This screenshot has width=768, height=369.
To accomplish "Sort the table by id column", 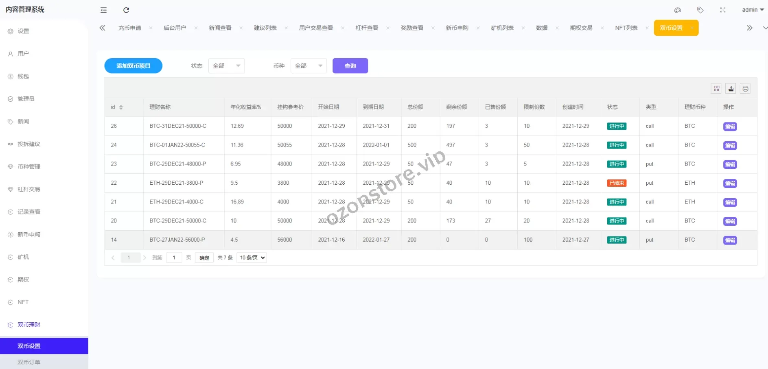I will coord(121,107).
